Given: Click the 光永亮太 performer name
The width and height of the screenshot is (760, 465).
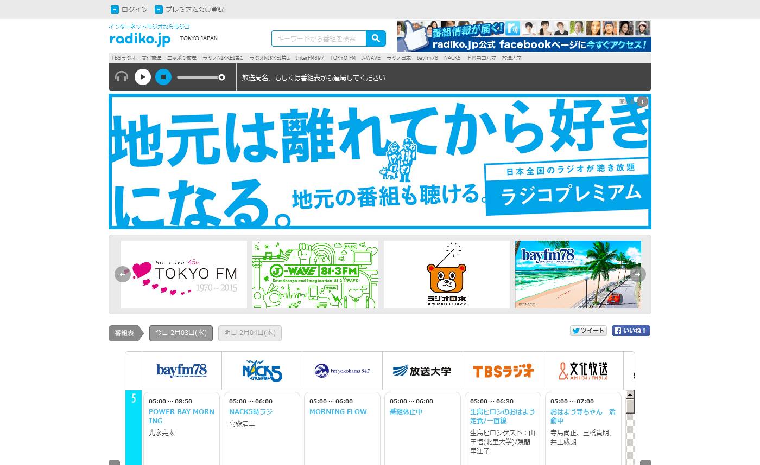Looking at the screenshot, I should pyautogui.click(x=162, y=433).
